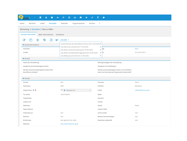
Task: Click the crm+ logo
Action: tap(24, 17)
